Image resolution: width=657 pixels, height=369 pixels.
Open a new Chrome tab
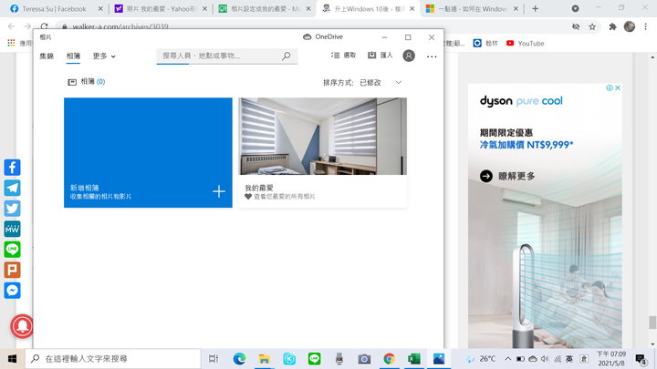(x=535, y=9)
